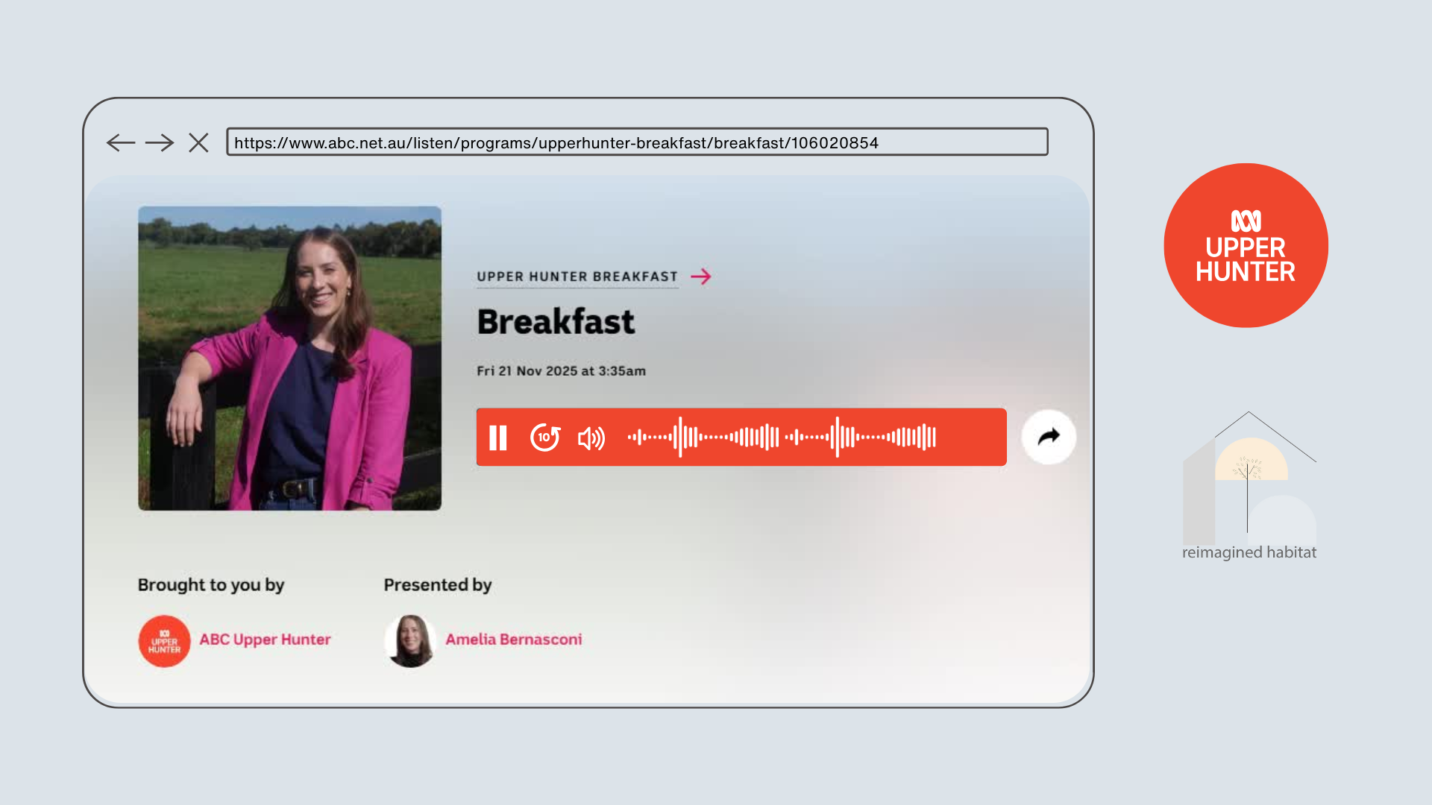This screenshot has height=805, width=1432.
Task: Open the ABC Upper Hunter link
Action: coord(265,640)
